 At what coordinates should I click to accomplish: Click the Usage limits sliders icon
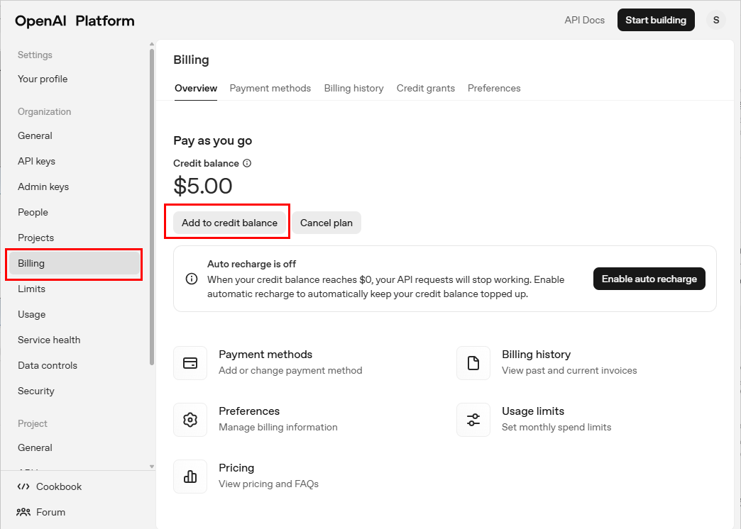point(473,420)
